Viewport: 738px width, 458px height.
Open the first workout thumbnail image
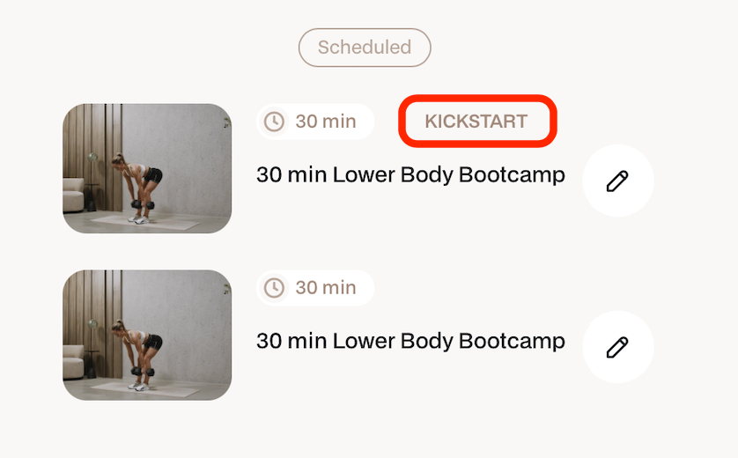pyautogui.click(x=147, y=168)
